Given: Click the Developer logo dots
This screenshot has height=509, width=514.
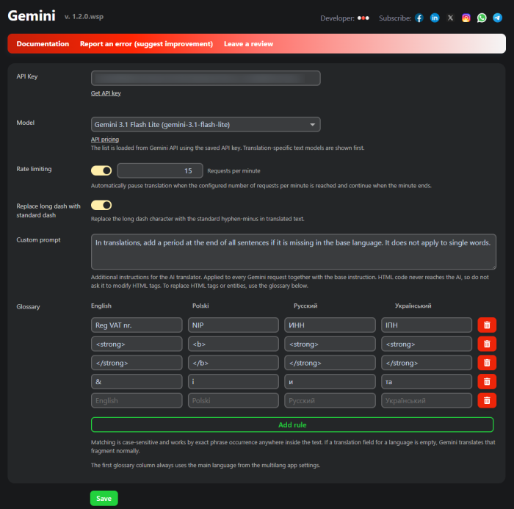Looking at the screenshot, I should tap(363, 18).
